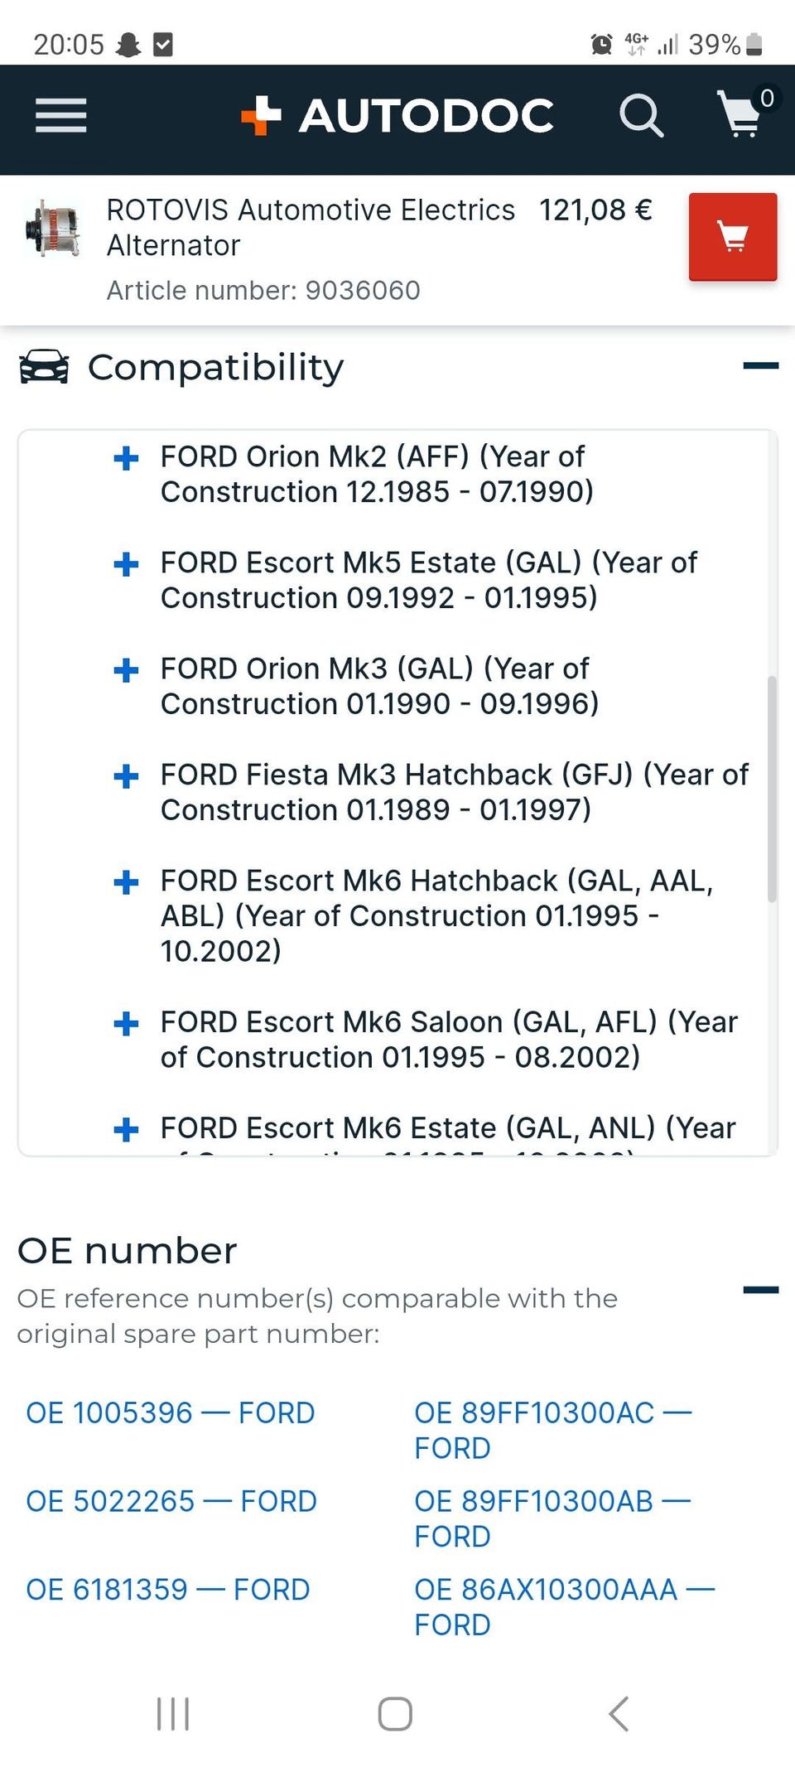The height and width of the screenshot is (1767, 795).
Task: Collapse the OE number section
Action: pos(760,1289)
